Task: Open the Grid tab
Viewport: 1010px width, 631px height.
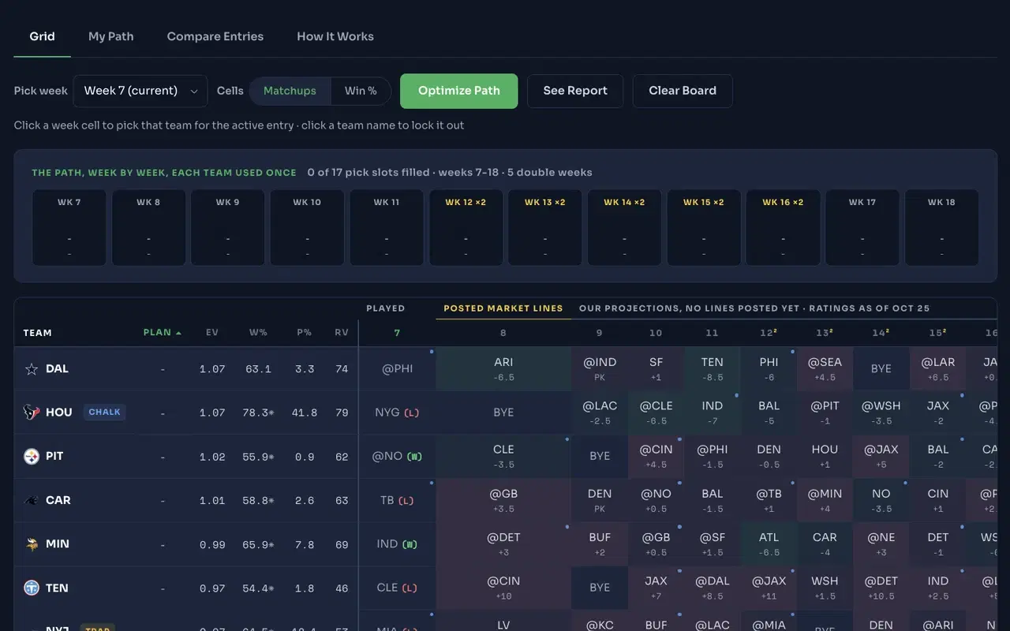Action: [x=43, y=36]
